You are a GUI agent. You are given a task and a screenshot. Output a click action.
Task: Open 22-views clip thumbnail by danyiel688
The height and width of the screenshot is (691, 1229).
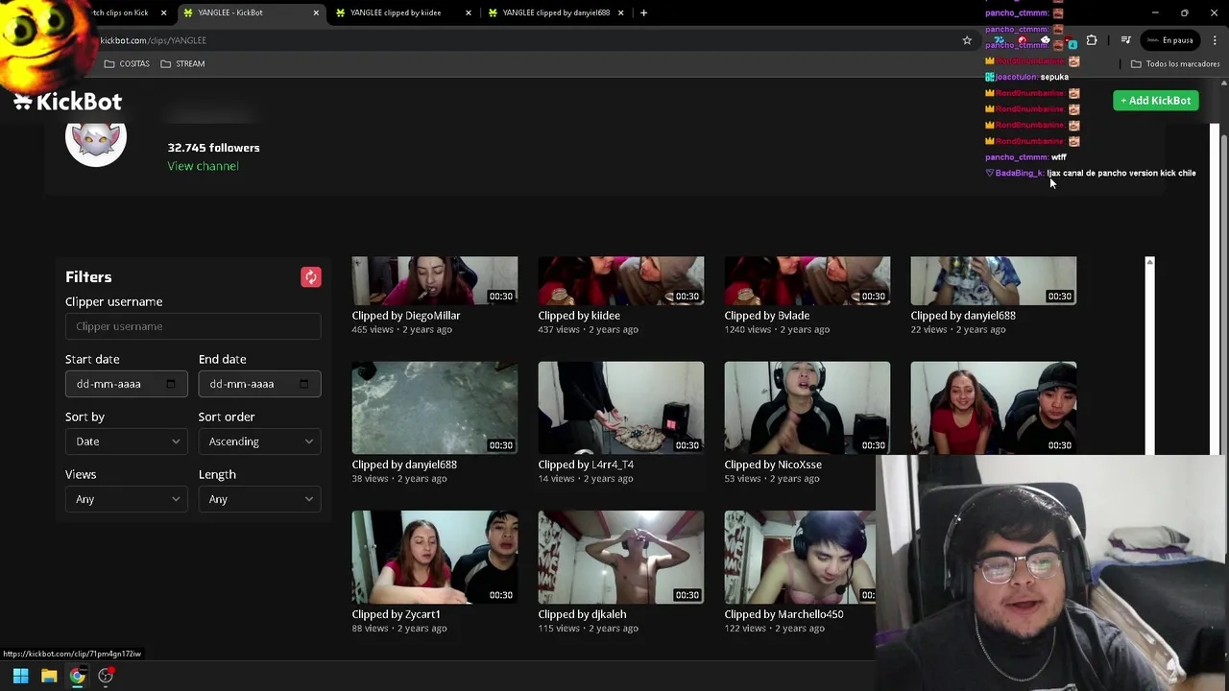tap(993, 280)
